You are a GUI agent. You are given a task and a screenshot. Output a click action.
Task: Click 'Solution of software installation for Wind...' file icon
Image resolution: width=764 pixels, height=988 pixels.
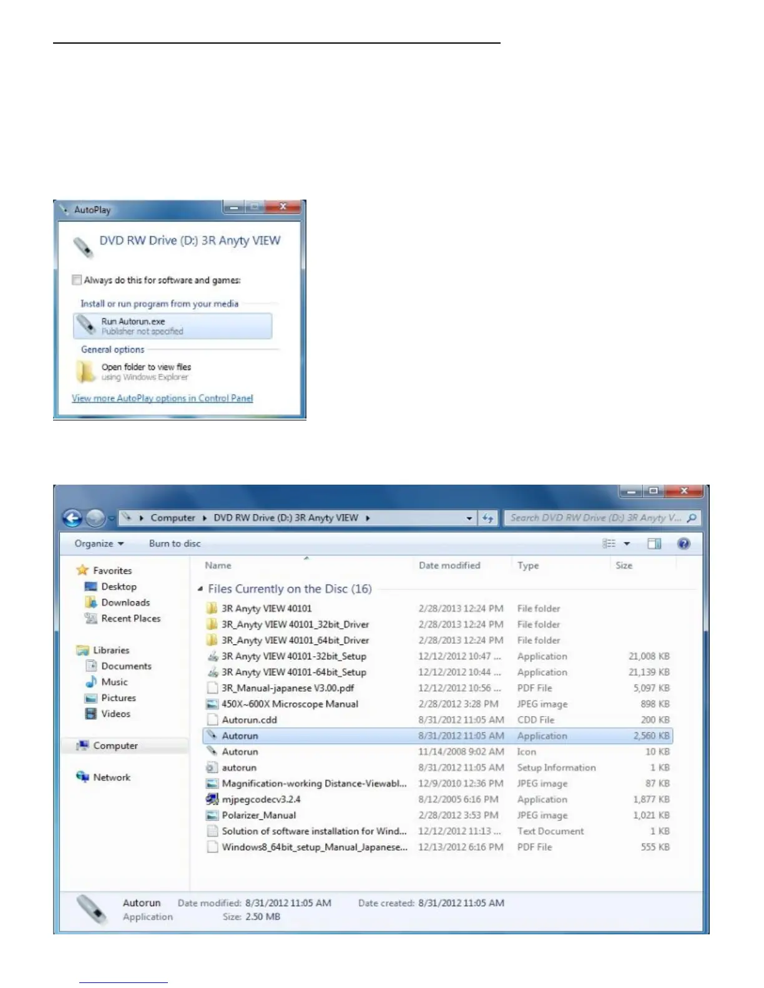point(212,831)
